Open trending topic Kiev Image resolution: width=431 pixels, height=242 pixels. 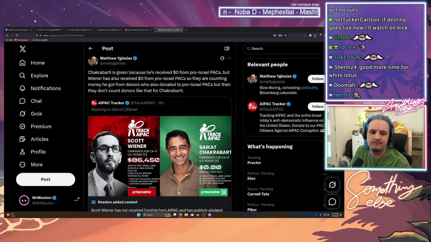pyautogui.click(x=252, y=178)
